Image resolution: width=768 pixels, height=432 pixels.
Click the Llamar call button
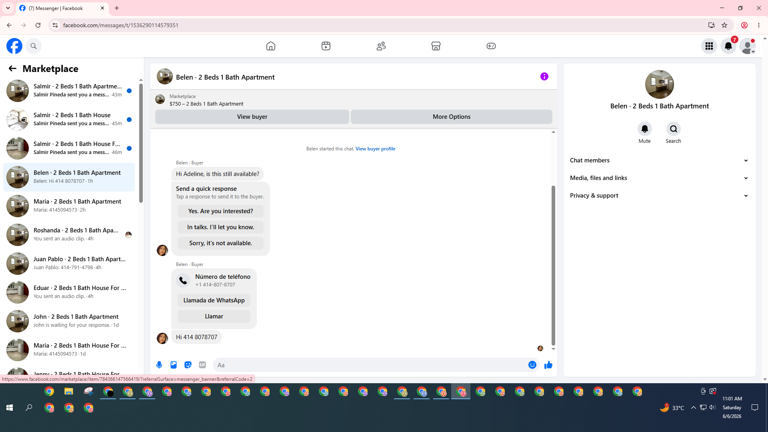click(x=214, y=316)
